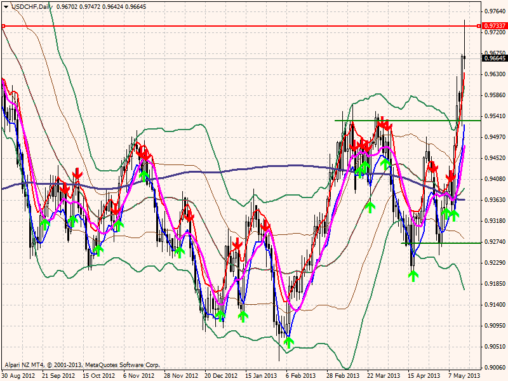Click the 6 Nov 2012 date label
This screenshot has height=381, width=508.
click(138, 376)
